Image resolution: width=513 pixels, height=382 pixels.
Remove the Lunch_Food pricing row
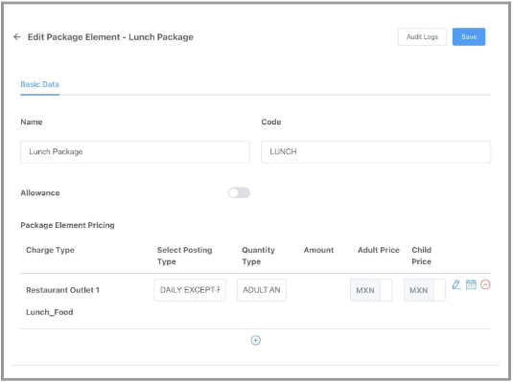(485, 284)
